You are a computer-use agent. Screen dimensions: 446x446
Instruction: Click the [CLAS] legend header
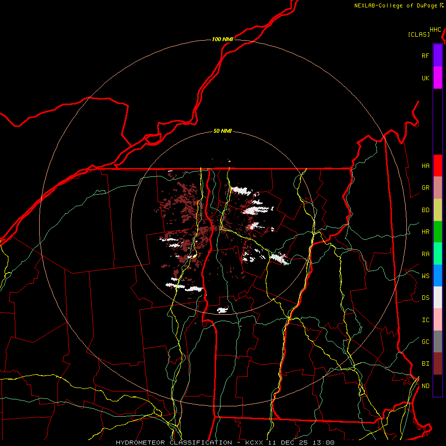point(419,35)
